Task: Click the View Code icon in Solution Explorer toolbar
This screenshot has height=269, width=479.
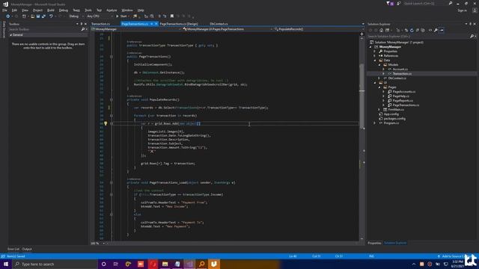Action: click(x=430, y=30)
